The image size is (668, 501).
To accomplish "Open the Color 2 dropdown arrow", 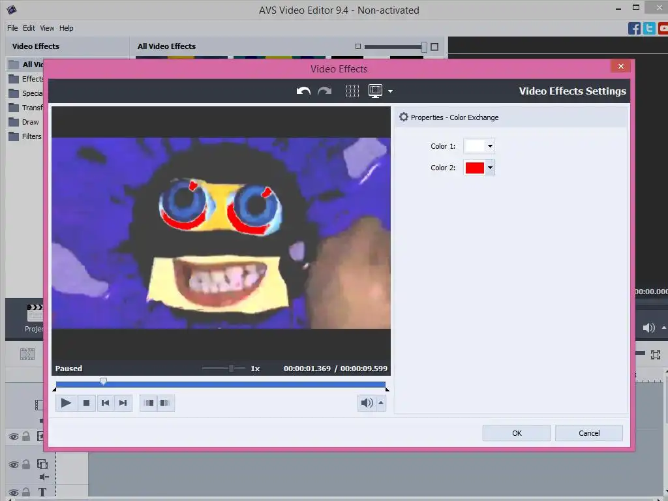I will point(491,168).
